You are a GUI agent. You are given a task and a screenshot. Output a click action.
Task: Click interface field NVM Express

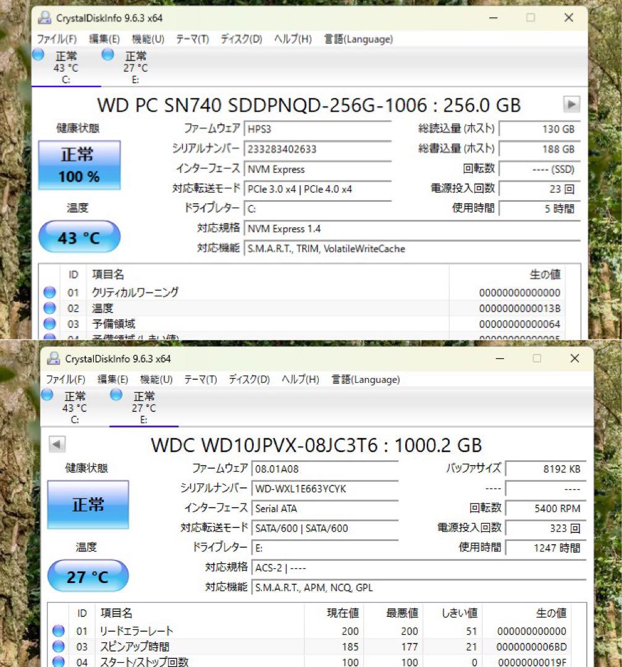tap(317, 169)
